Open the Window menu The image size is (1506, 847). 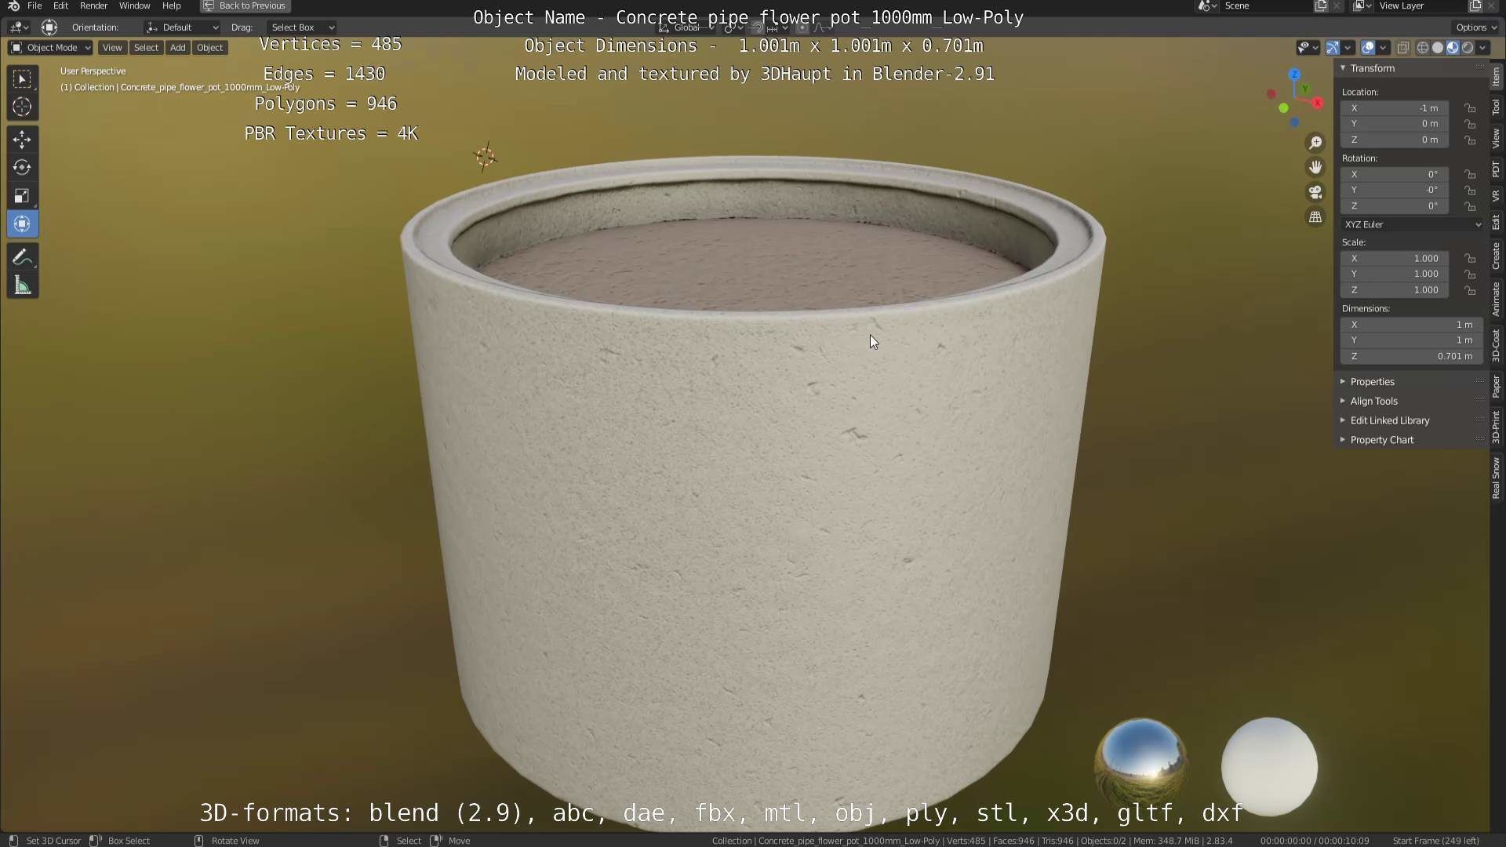[134, 5]
